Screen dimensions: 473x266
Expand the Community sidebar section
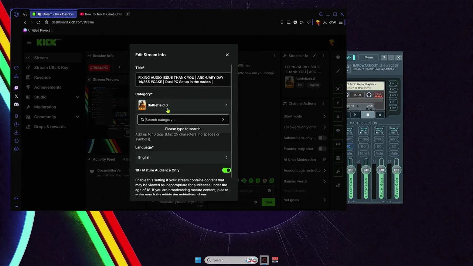(x=53, y=117)
